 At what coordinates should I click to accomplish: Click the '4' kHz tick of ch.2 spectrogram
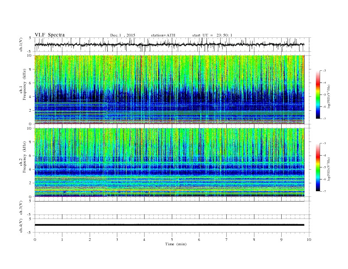(30, 170)
